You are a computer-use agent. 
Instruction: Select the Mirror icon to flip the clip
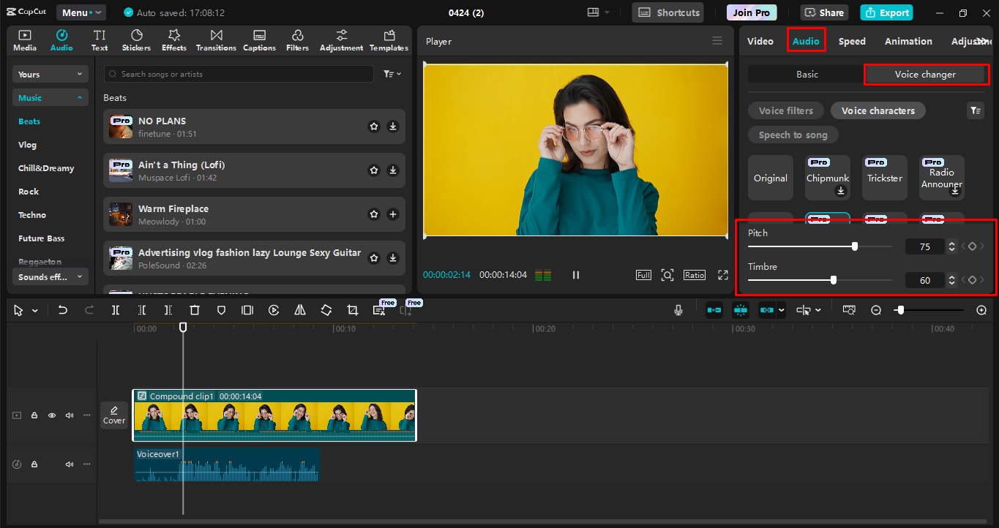click(299, 310)
